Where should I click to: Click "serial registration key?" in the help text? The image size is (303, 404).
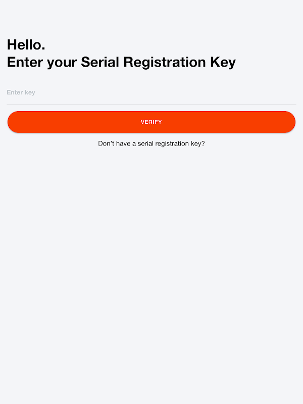(x=171, y=143)
